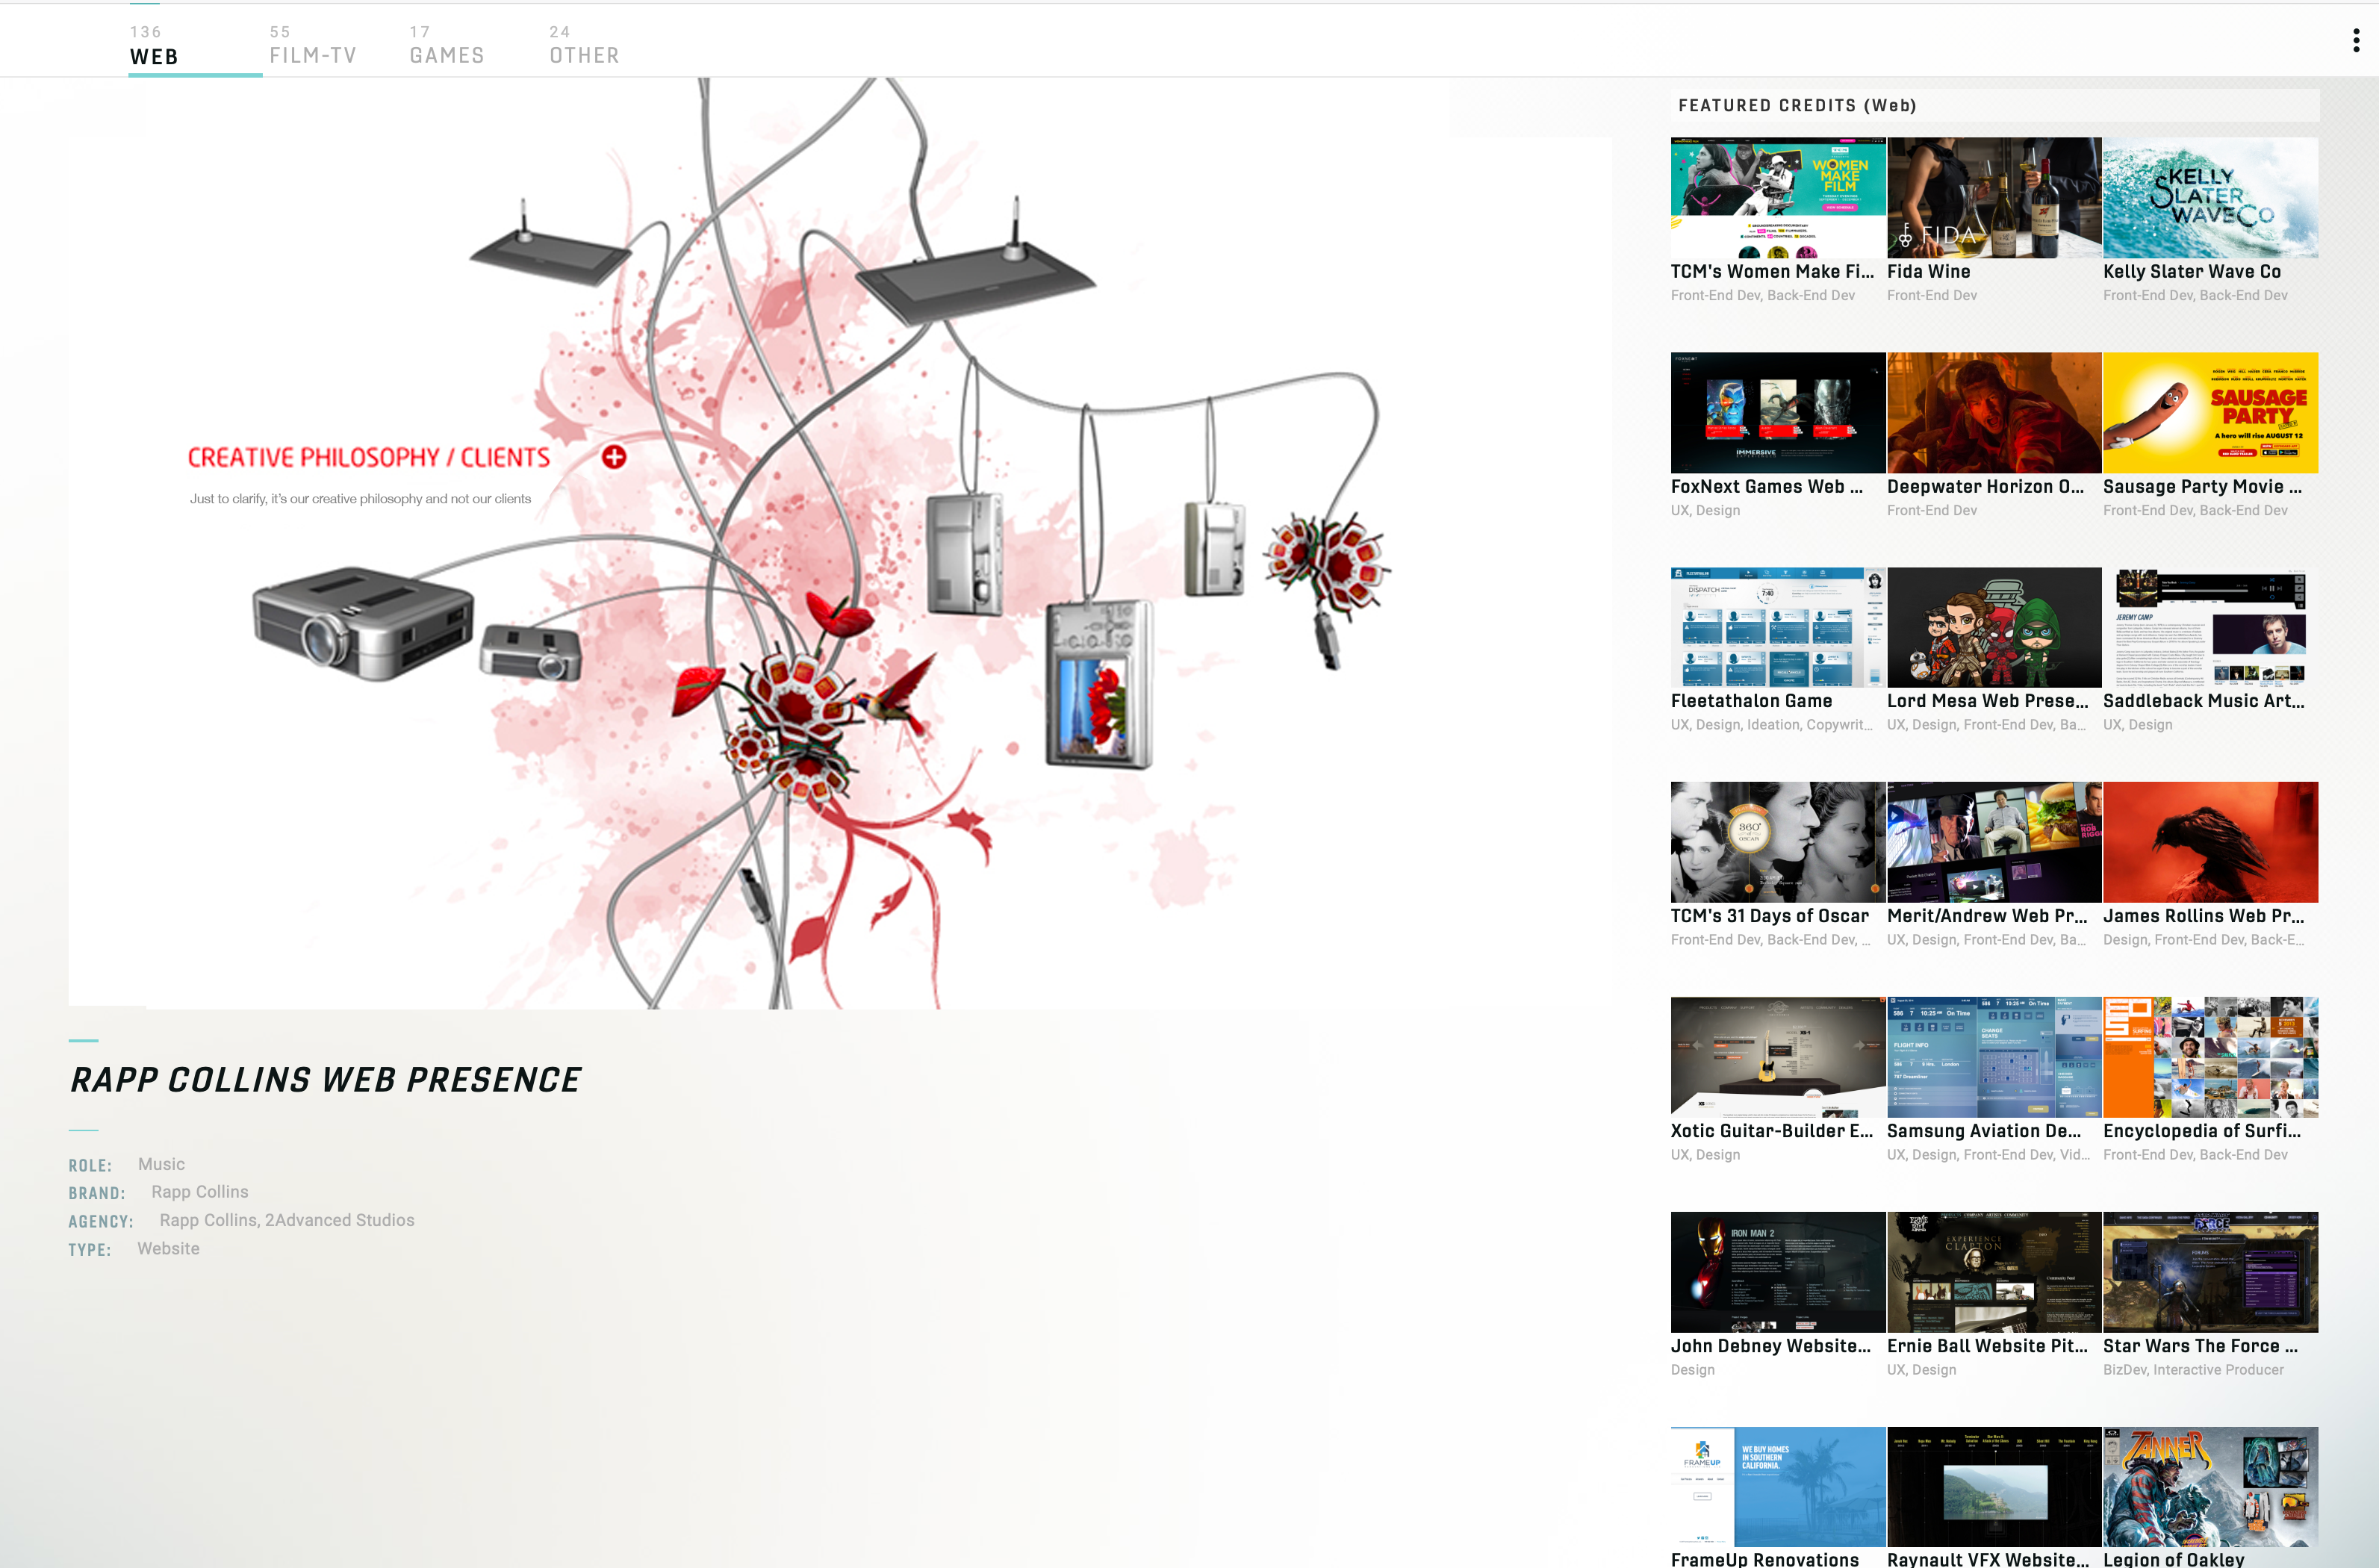
Task: Open the three-dot vertical menu
Action: pyautogui.click(x=2356, y=41)
